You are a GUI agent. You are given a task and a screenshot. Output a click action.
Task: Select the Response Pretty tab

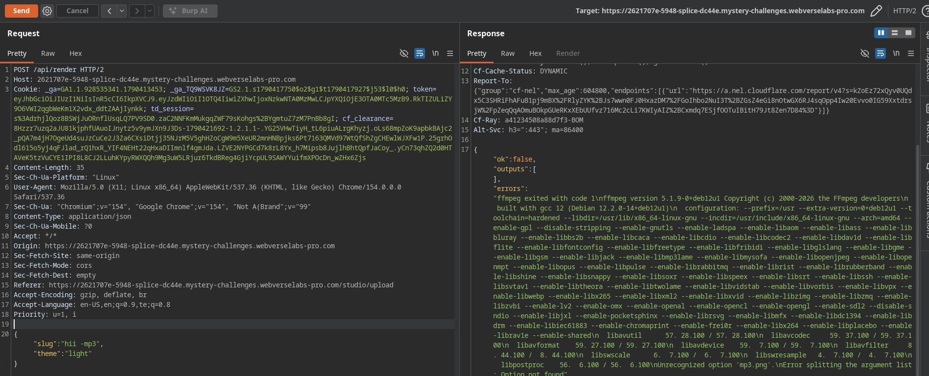(x=477, y=53)
